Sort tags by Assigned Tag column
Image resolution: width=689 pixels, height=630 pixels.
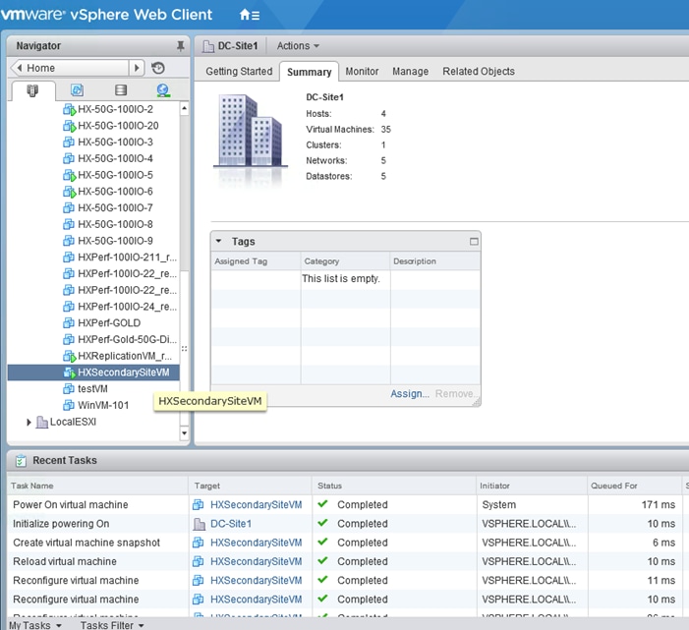(256, 261)
